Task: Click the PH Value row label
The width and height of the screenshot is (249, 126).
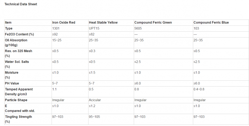Action: [12, 83]
